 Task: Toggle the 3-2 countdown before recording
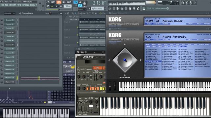(59, 2)
